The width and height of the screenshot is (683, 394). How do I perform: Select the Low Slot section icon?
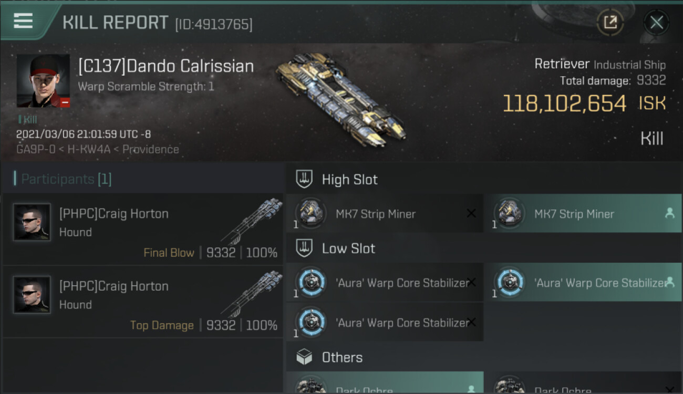point(305,248)
